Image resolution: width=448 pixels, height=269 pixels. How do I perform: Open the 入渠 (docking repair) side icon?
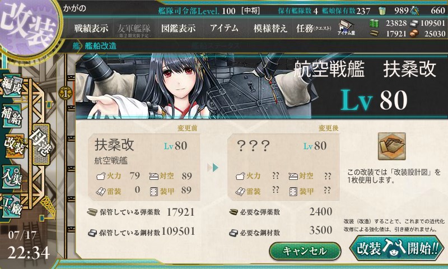12,177
